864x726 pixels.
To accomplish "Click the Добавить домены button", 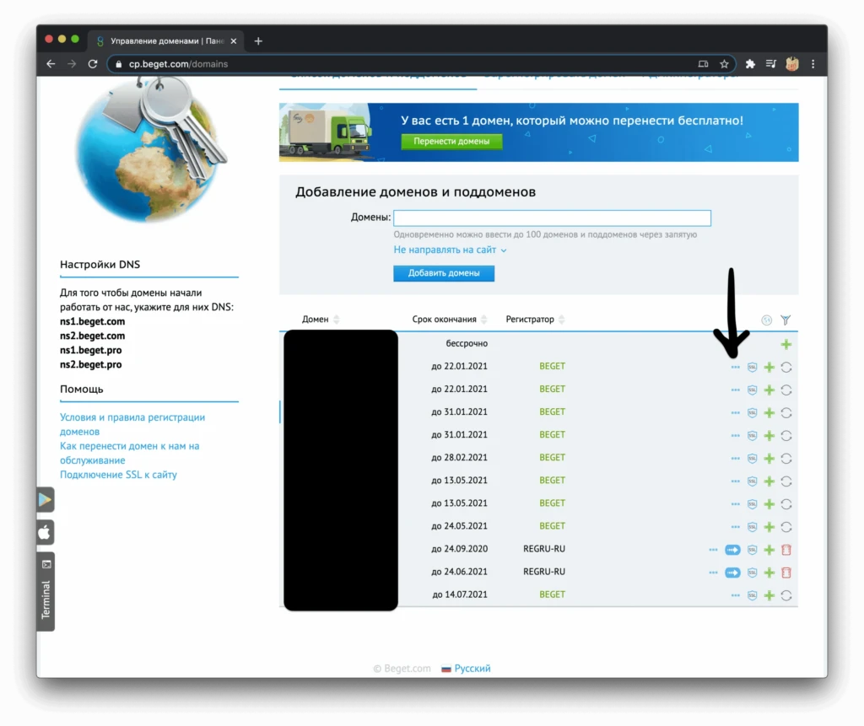I will coord(444,273).
